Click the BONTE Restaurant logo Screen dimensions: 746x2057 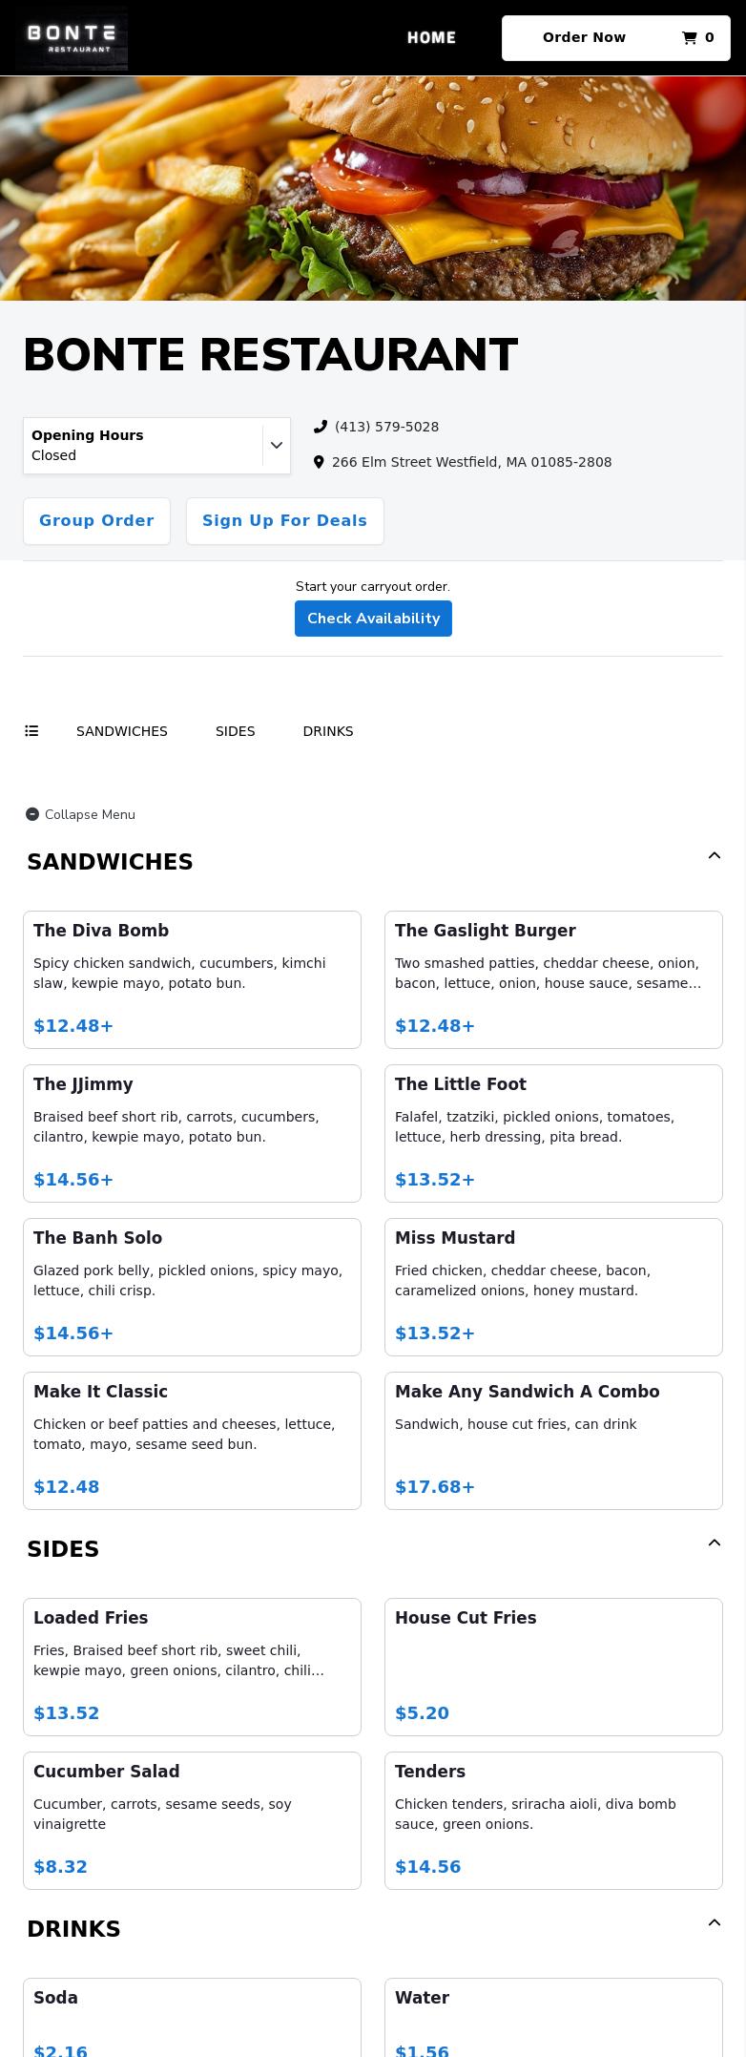72,37
